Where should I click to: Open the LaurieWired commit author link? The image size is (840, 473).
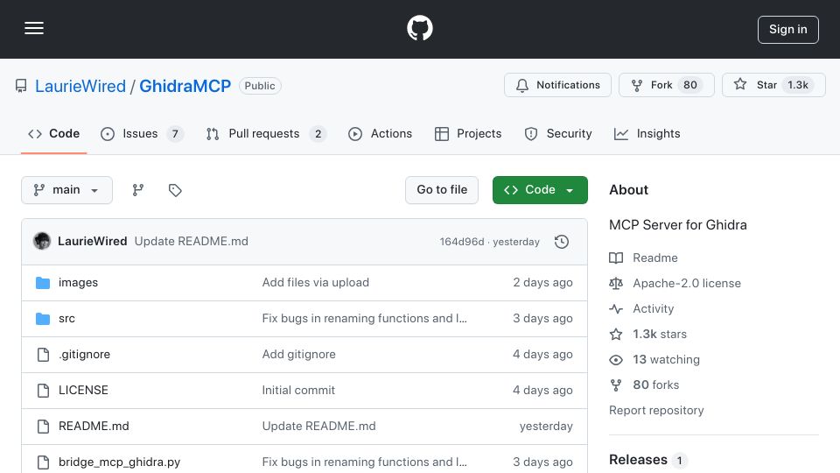(92, 242)
